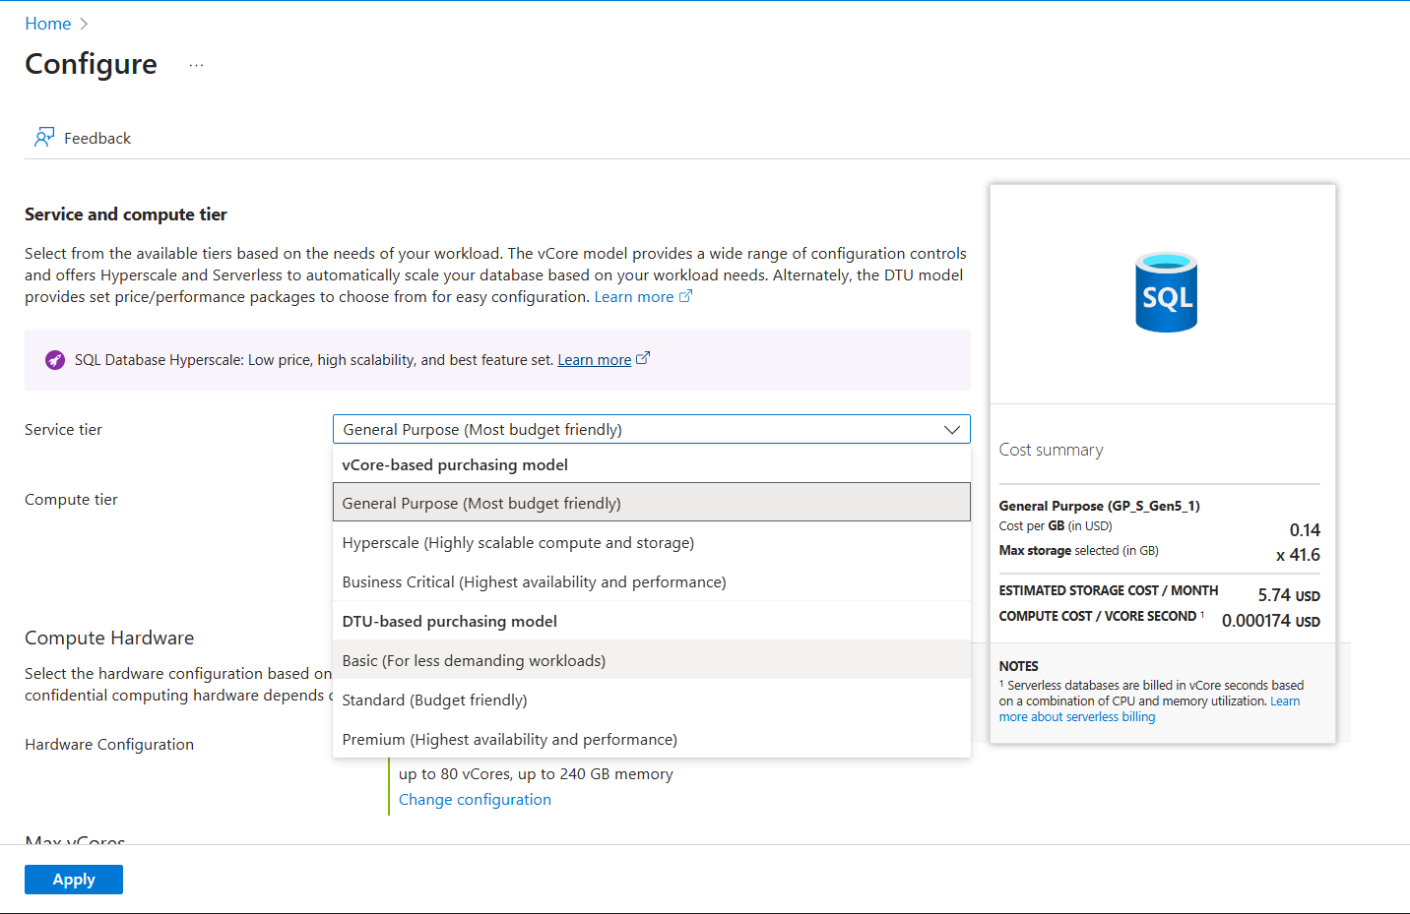Click the Feedback person icon
This screenshot has width=1410, height=914.
[x=43, y=138]
